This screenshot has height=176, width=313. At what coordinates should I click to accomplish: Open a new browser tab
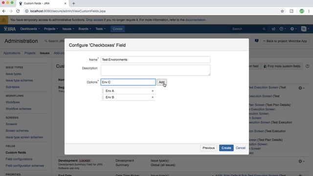[73, 3]
